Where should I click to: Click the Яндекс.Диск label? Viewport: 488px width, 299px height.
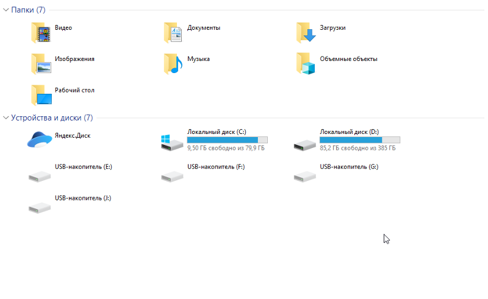[73, 136]
